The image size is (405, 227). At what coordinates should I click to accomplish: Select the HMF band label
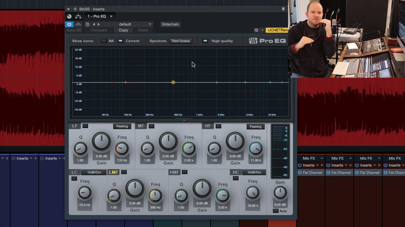click(174, 172)
